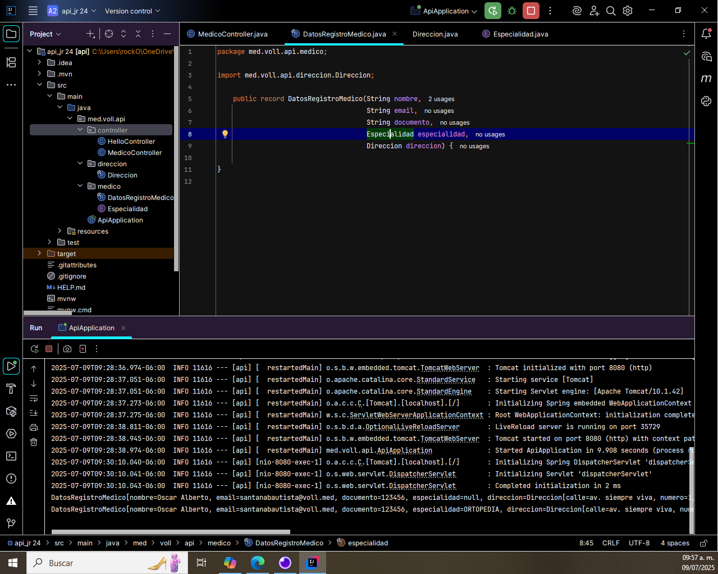The image size is (718, 574).
Task: Click the medico breadcrumb in navigation bar
Action: 219,543
